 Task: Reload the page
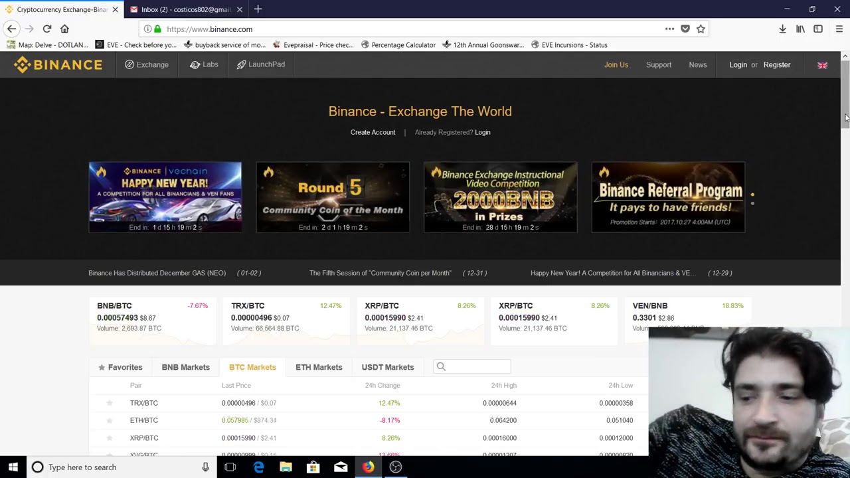click(47, 29)
